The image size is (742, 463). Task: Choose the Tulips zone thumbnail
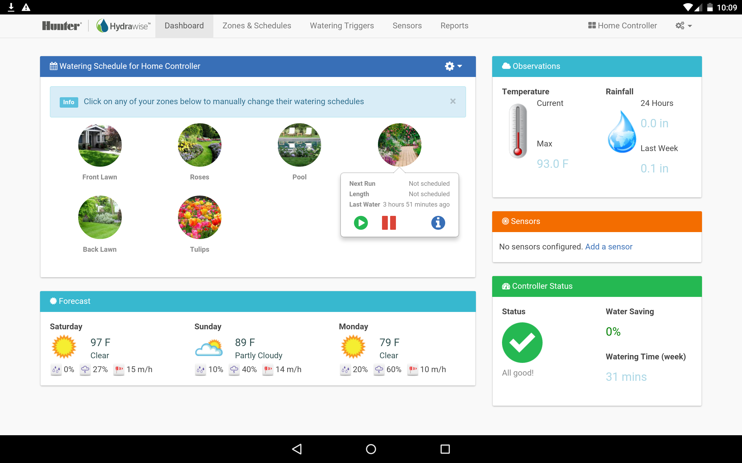[200, 217]
